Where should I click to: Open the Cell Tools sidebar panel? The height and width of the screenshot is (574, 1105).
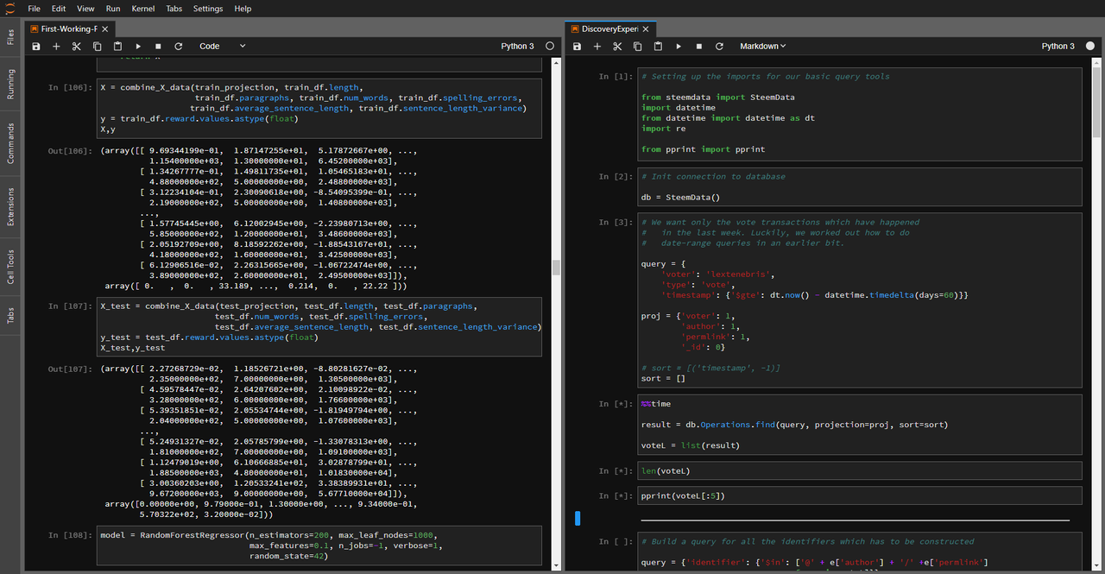click(10, 266)
